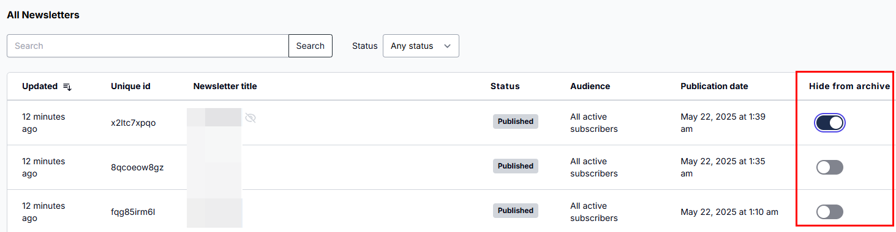Click the Unique id column header

(x=130, y=86)
